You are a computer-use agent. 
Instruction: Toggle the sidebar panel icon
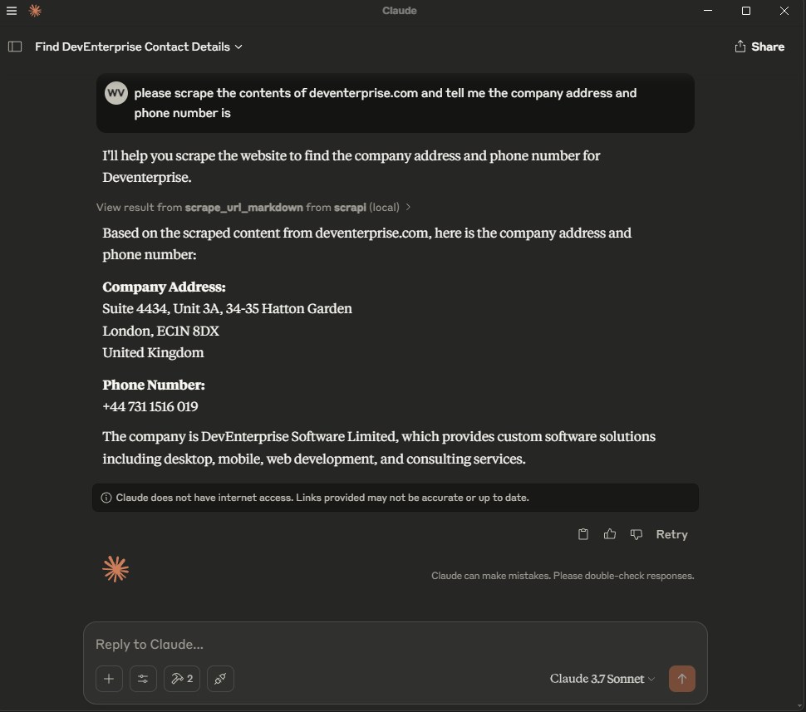(x=15, y=47)
